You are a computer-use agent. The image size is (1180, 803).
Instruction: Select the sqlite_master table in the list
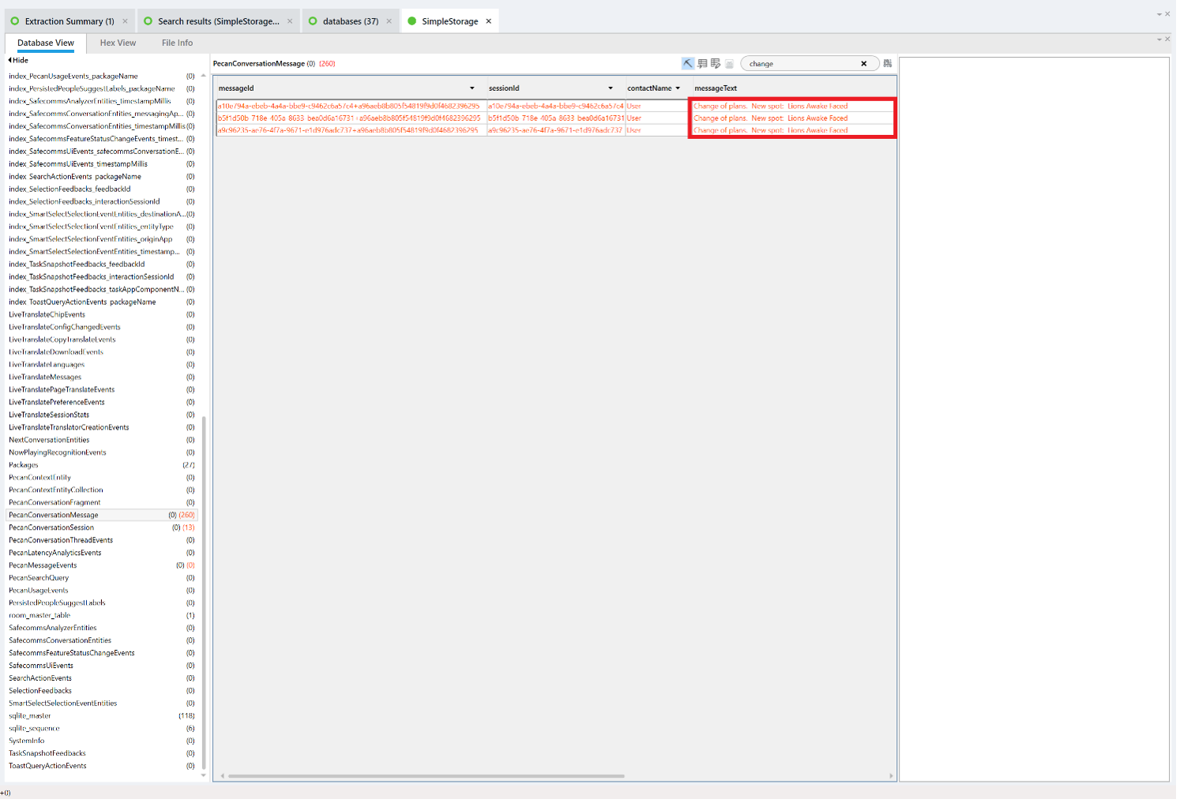coord(30,715)
